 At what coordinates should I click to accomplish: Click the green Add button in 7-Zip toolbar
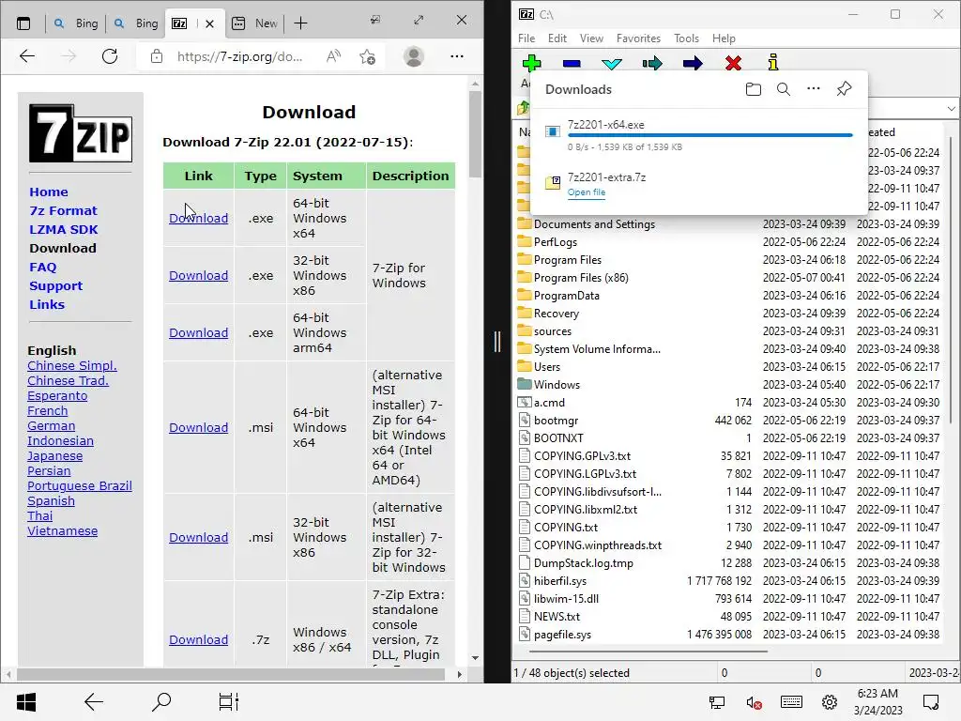pyautogui.click(x=531, y=63)
